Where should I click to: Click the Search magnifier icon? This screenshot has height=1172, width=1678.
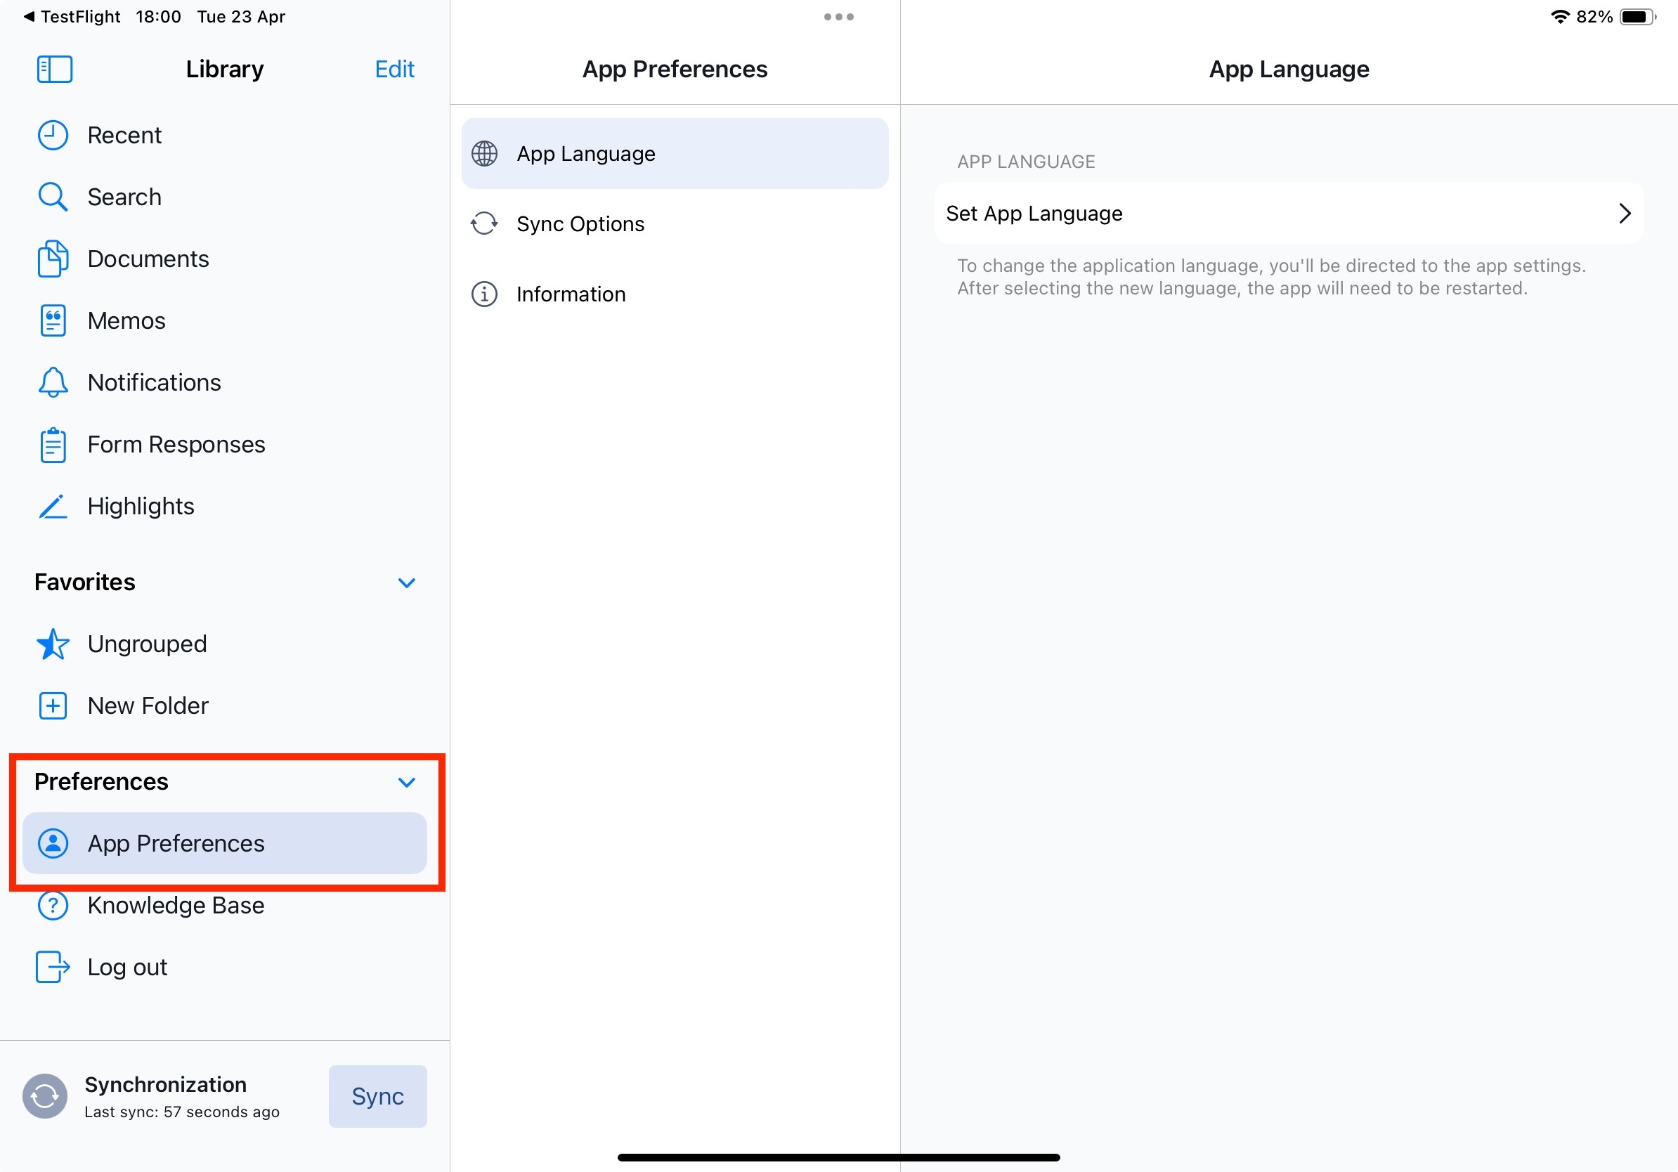[53, 197]
